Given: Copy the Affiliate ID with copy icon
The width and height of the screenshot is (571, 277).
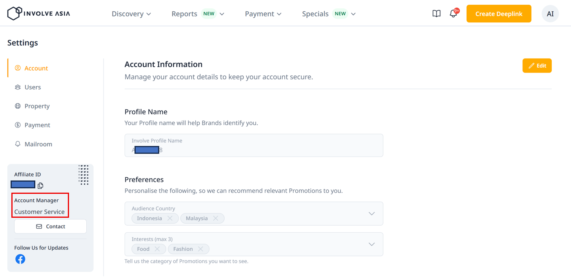Looking at the screenshot, I should tap(40, 186).
